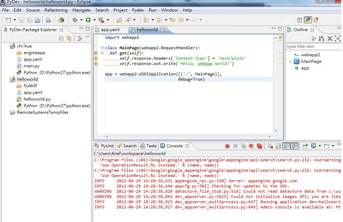Click the Pin Console icon
The height and width of the screenshot is (222, 343).
coord(305,146)
